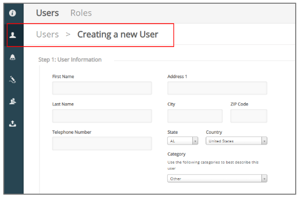Image resolution: width=300 pixels, height=199 pixels.
Task: Focus the Address 1 input field
Action: pos(217,88)
